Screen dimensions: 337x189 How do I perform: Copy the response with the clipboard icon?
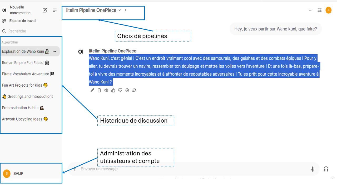click(99, 90)
